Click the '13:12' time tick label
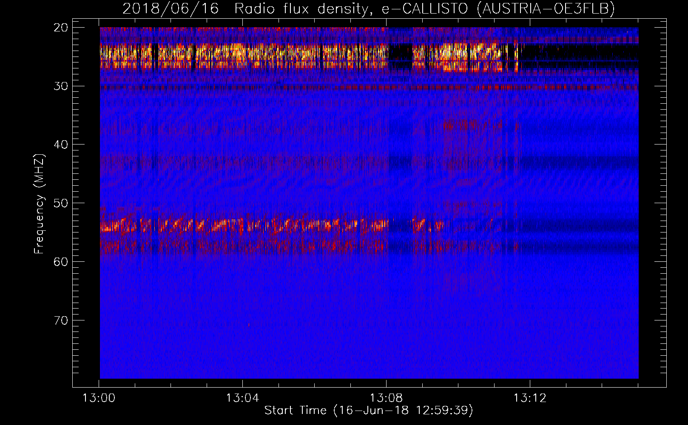The width and height of the screenshot is (688, 425). pos(530,398)
